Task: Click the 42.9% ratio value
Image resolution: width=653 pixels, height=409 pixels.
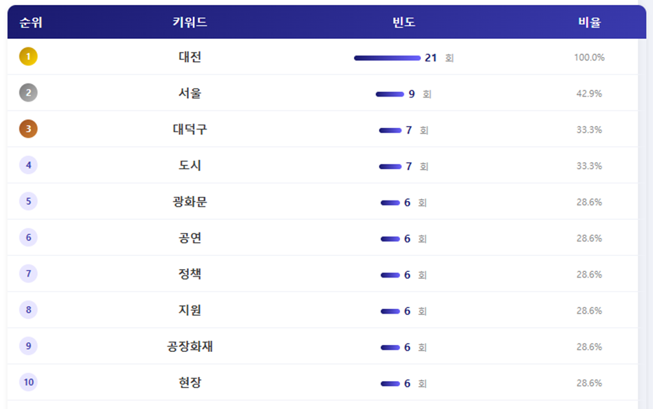Action: tap(589, 93)
